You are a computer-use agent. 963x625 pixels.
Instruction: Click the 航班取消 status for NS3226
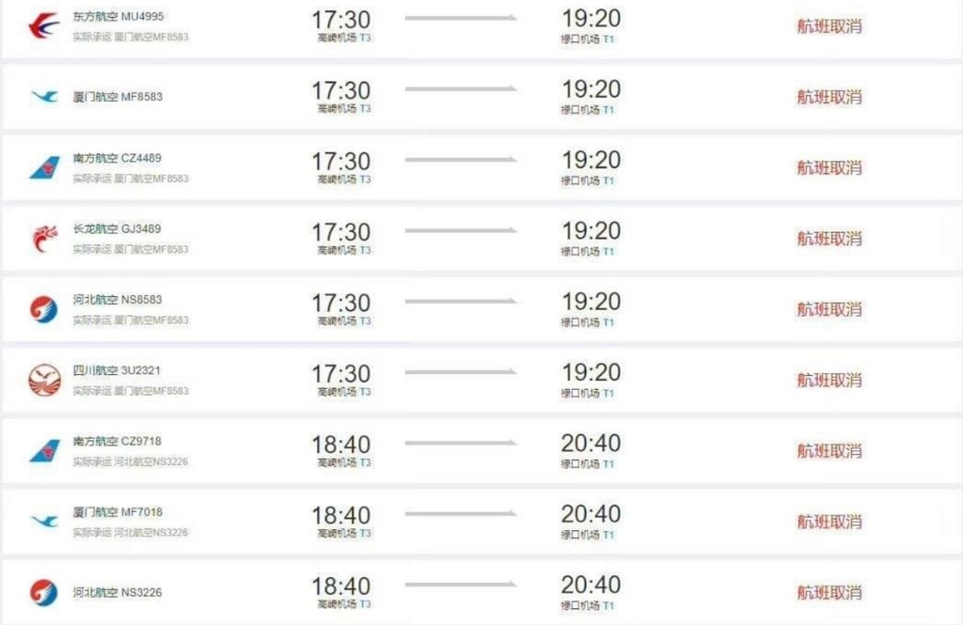[829, 593]
